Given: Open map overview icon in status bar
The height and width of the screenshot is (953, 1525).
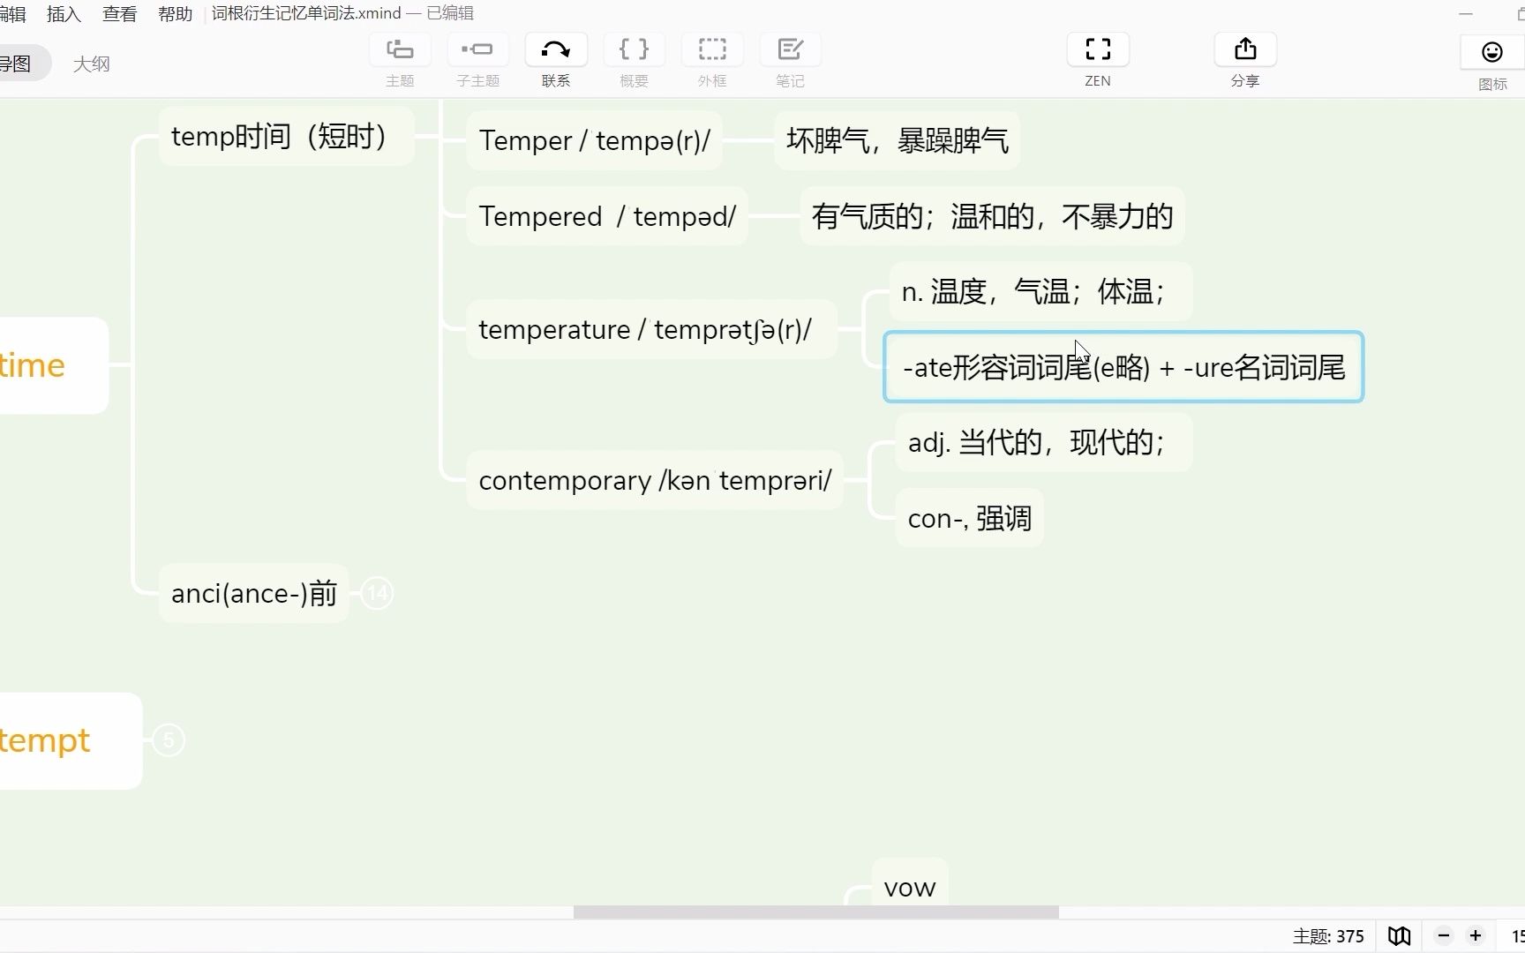Looking at the screenshot, I should [1400, 935].
